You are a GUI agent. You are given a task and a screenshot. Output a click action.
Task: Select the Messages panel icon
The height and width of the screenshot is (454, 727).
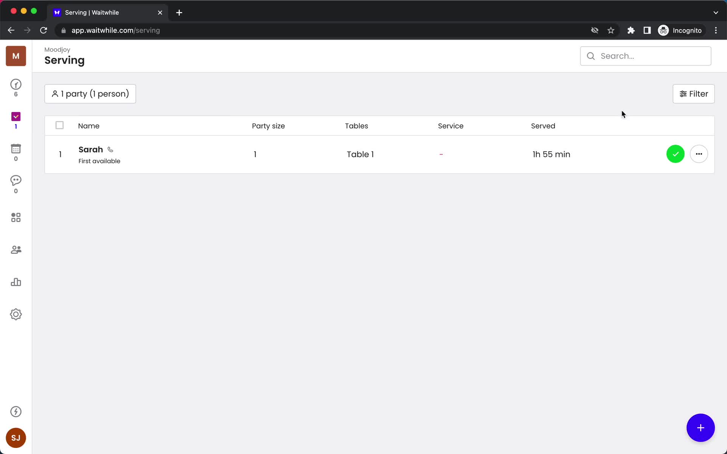click(16, 185)
